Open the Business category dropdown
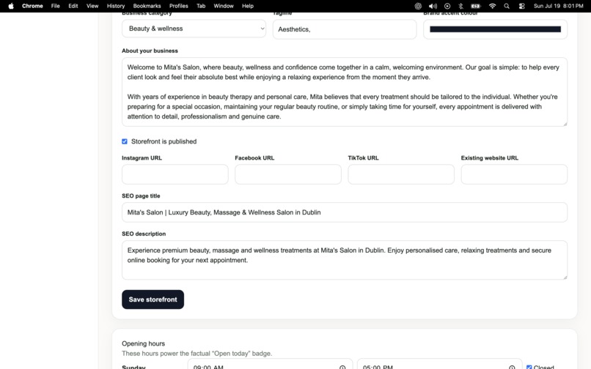Viewport: 591px width, 369px height. (x=194, y=29)
